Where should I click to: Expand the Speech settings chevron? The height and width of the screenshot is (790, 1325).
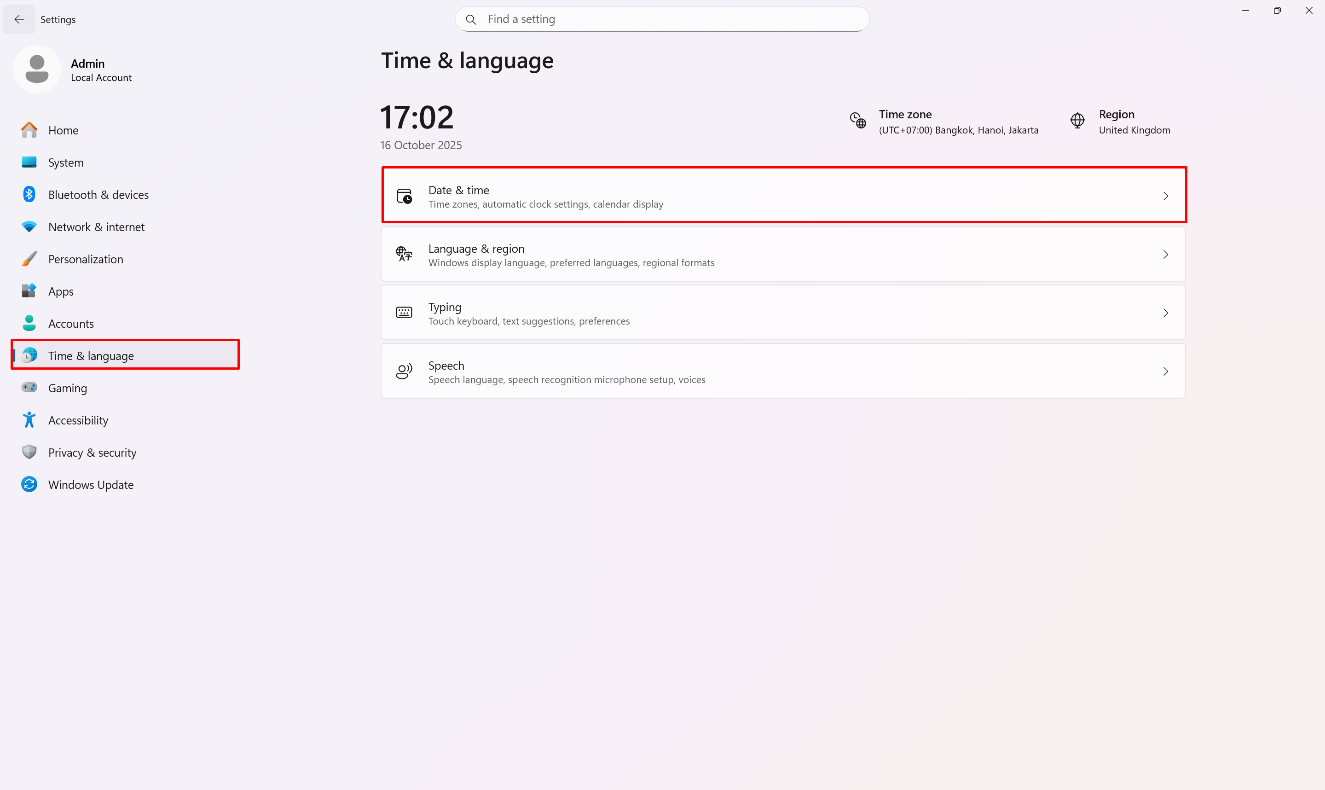pyautogui.click(x=1165, y=371)
